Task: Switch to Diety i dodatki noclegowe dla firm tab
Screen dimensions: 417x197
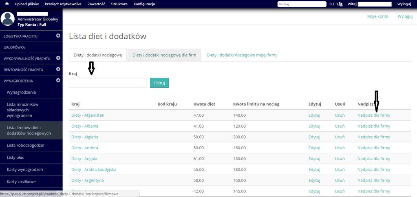Action: tap(164, 55)
